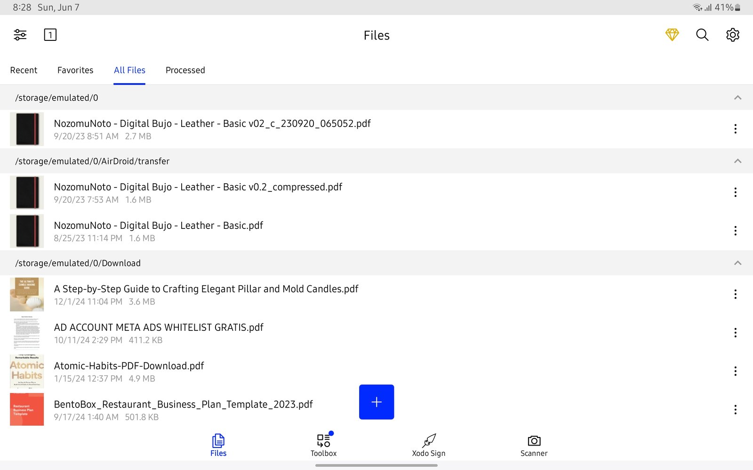Open the Toolbox bottom navigation item

324,446
